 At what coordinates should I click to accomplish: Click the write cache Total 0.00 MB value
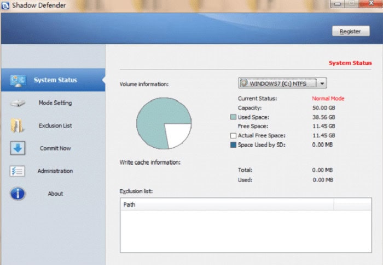tap(322, 170)
